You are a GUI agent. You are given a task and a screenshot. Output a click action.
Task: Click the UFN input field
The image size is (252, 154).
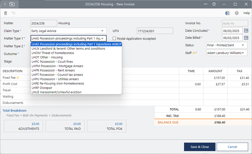(155, 31)
